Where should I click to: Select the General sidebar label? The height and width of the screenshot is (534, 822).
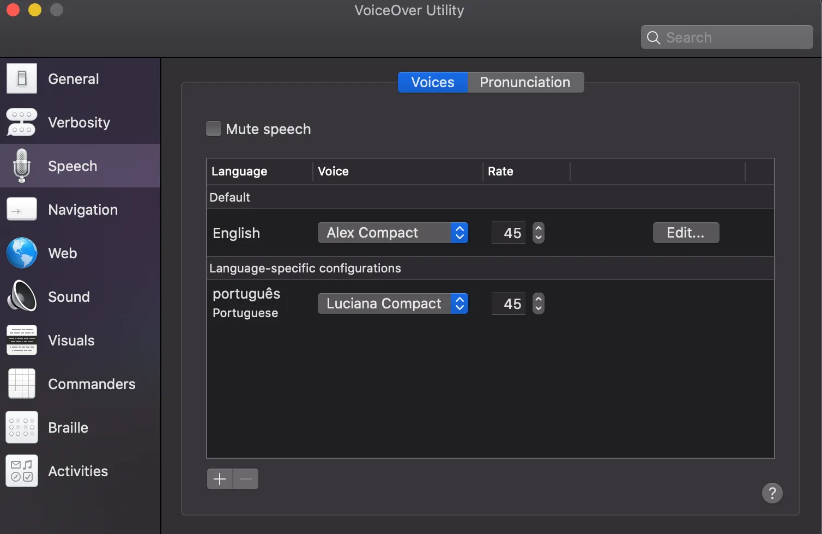point(74,79)
